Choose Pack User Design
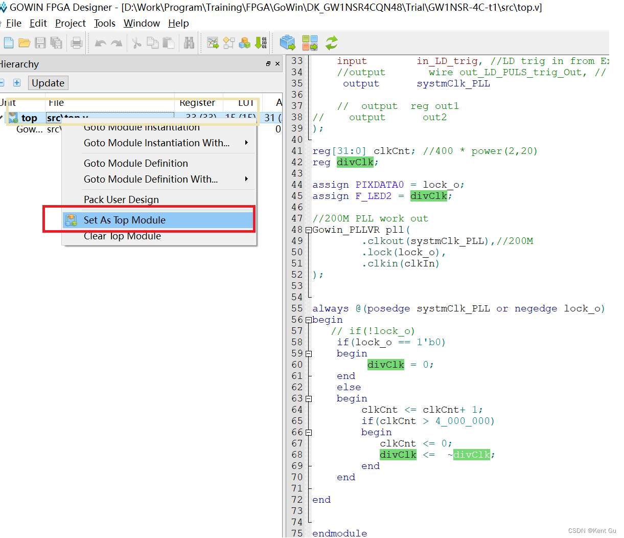 tap(158, 199)
